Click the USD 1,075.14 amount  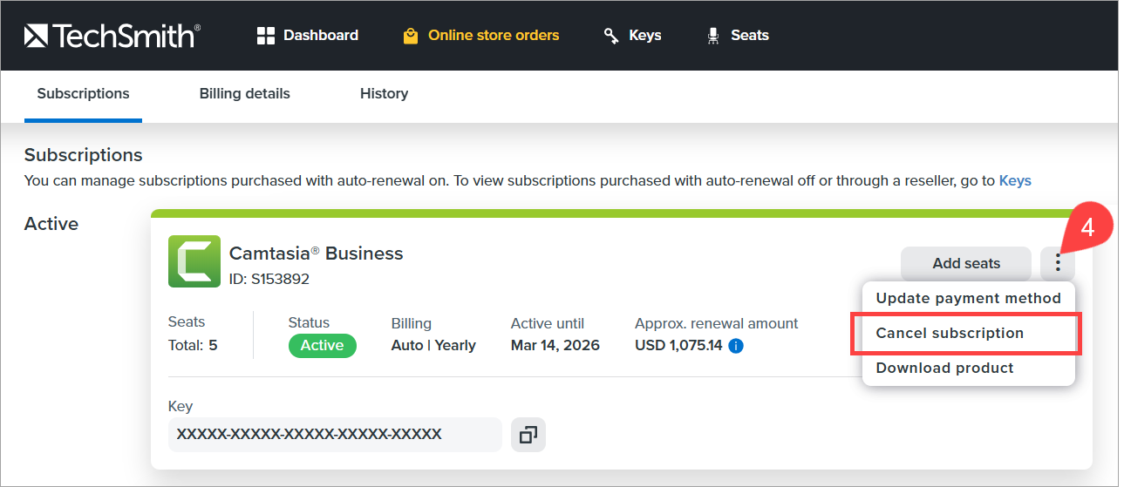pos(678,346)
